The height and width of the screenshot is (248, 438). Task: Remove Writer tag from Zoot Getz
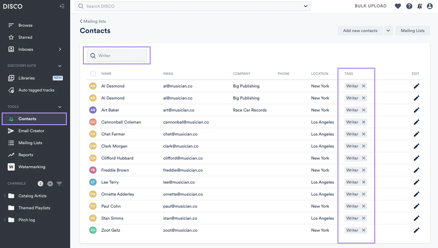[x=364, y=230]
